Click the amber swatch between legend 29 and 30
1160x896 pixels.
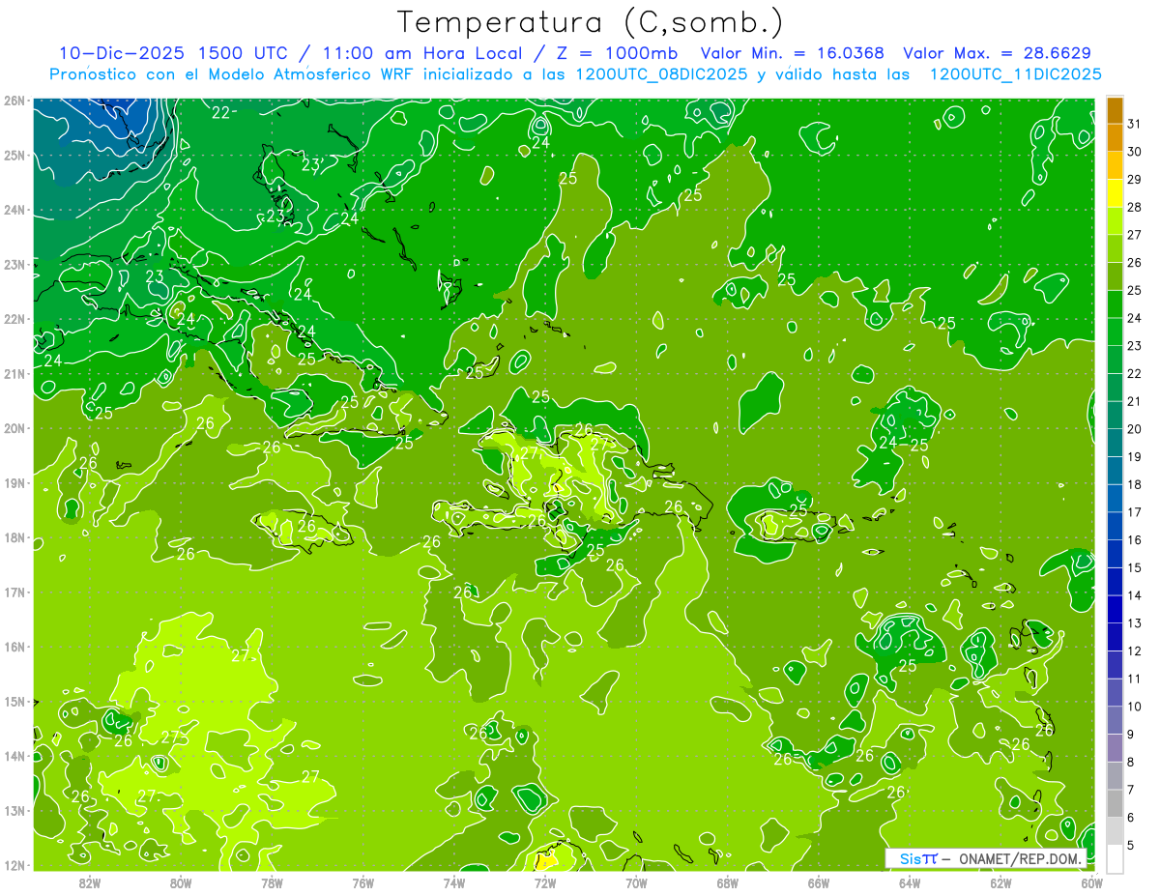point(1115,165)
